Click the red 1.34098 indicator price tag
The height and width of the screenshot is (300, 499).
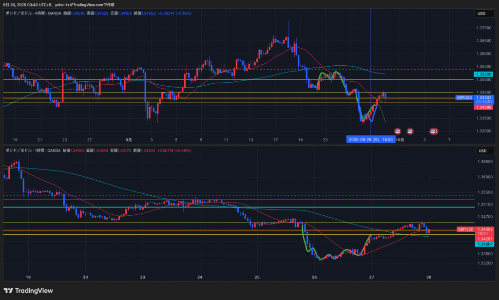(484, 107)
